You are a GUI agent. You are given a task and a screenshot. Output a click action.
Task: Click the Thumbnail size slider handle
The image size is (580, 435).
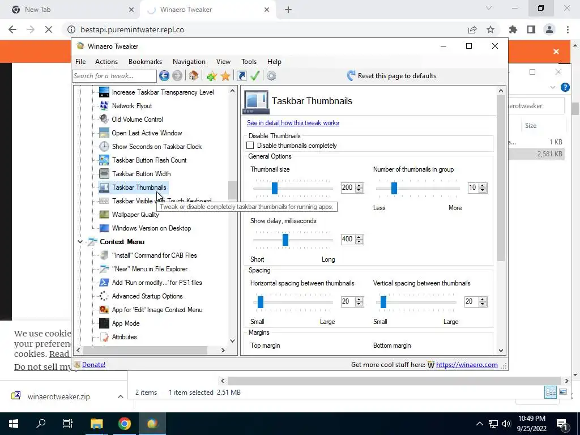tap(275, 188)
